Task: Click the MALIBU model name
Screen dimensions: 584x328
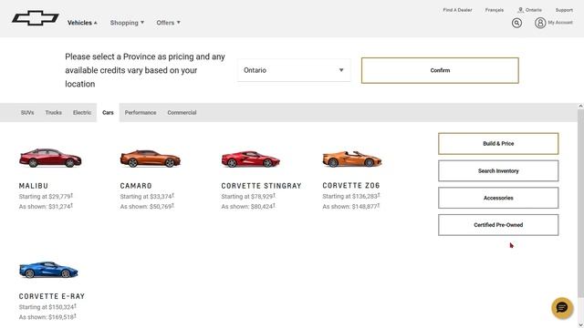Action: (34, 186)
